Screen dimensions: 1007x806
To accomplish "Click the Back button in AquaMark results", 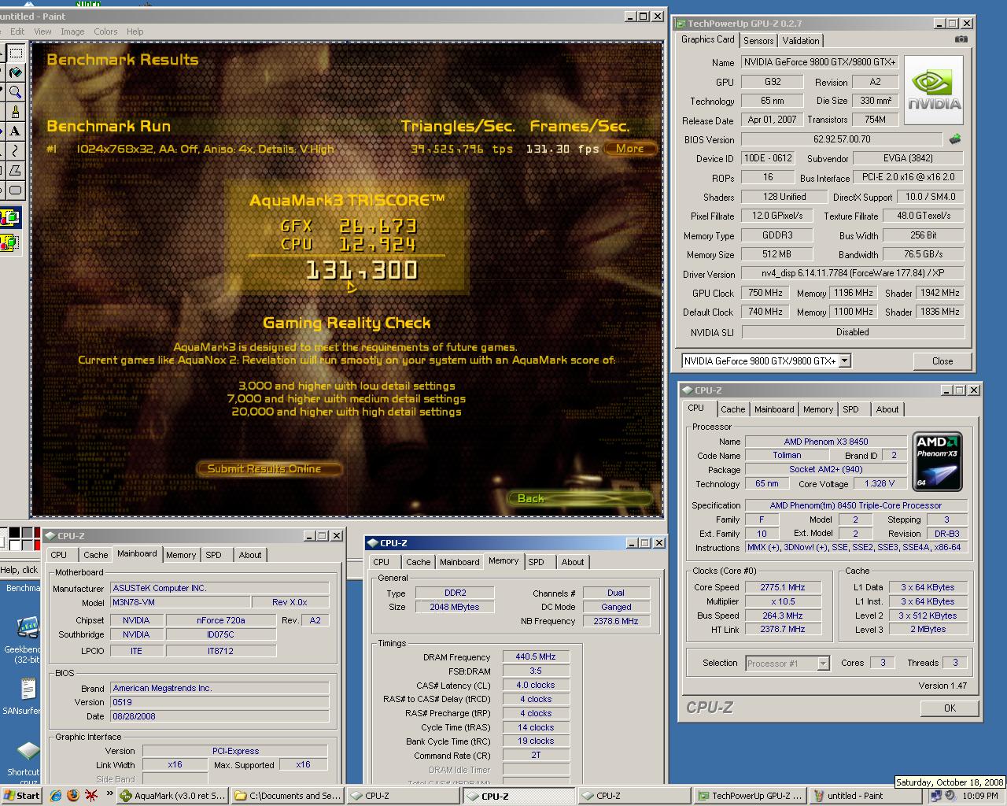I will [x=580, y=498].
